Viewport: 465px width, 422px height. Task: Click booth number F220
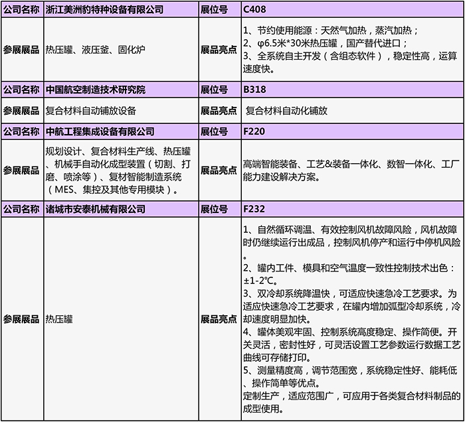click(x=254, y=131)
